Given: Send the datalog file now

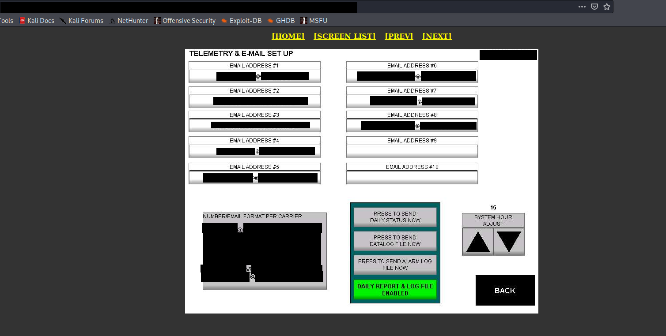Looking at the screenshot, I should tap(395, 241).
